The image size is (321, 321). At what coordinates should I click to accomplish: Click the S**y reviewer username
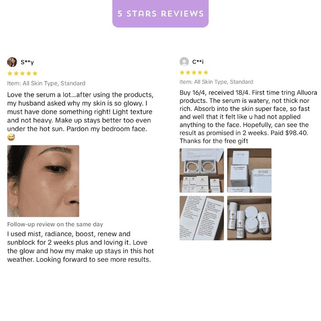click(x=27, y=62)
